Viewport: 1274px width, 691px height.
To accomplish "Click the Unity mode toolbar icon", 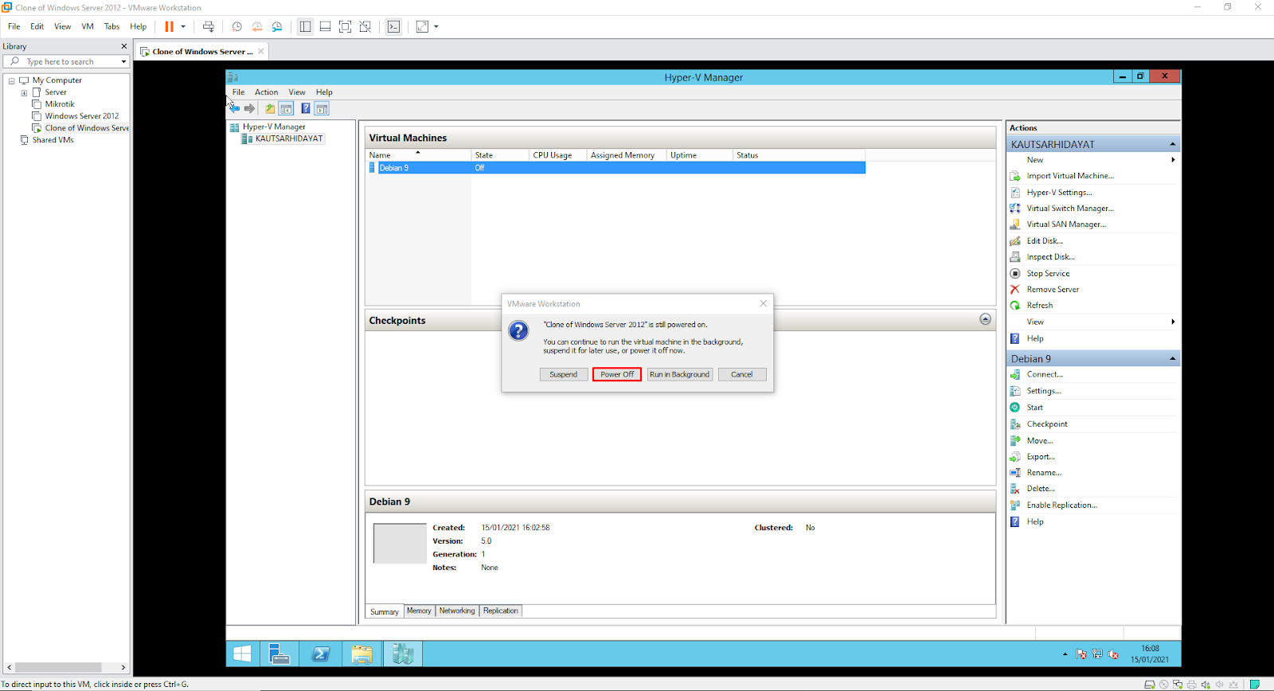I will (365, 26).
